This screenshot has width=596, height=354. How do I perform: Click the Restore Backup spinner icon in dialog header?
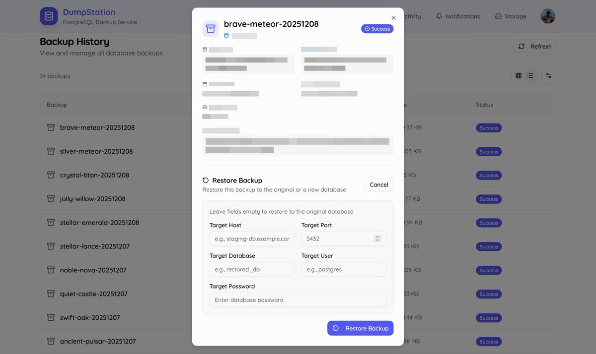click(x=205, y=180)
